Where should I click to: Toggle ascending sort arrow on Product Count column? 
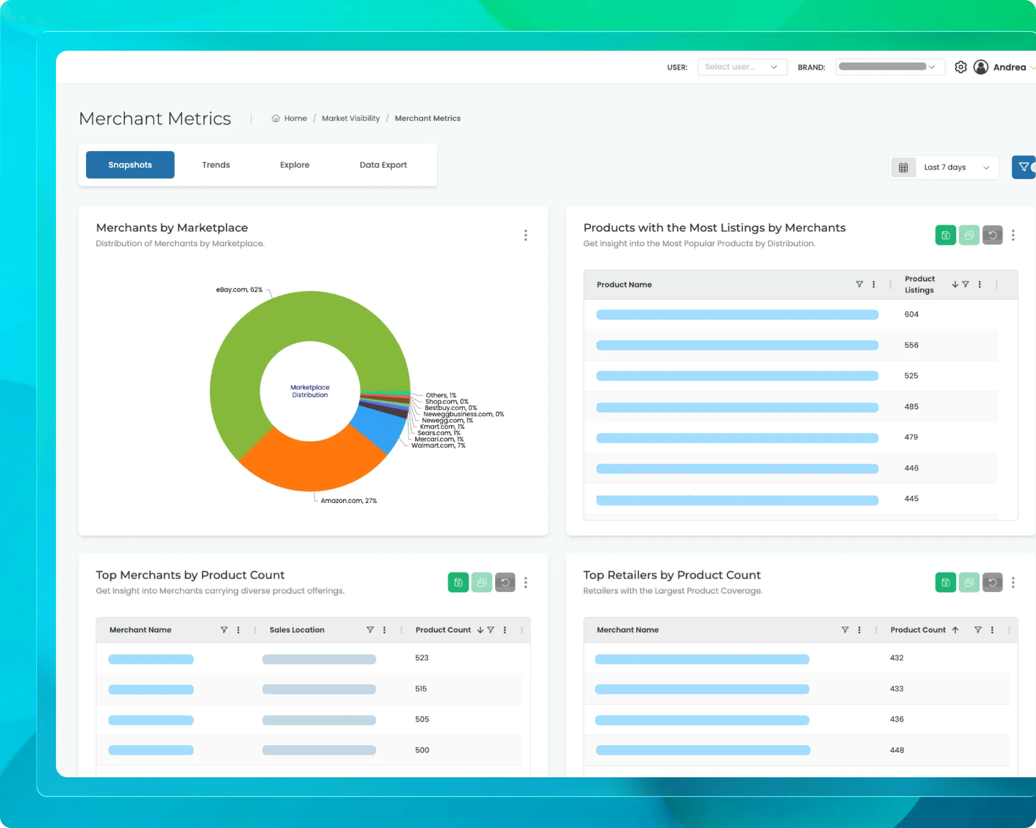(x=956, y=630)
